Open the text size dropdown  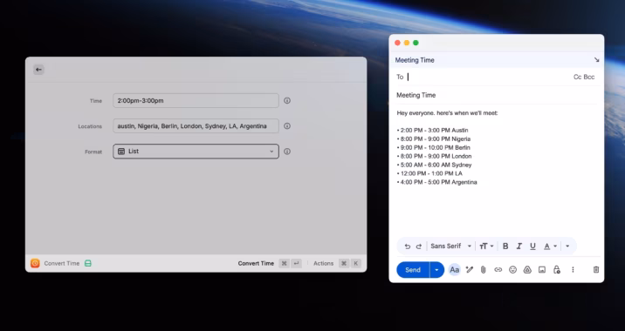pos(486,247)
